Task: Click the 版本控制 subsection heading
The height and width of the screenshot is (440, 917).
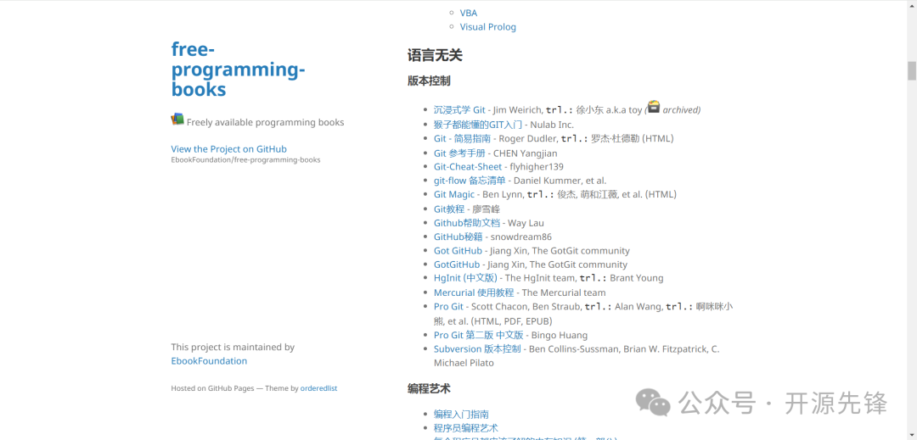Action: tap(429, 81)
